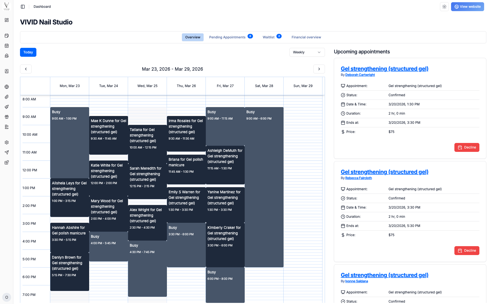Decline Deborah Cartwright's appointment
Image resolution: width=493 pixels, height=304 pixels.
pyautogui.click(x=467, y=147)
